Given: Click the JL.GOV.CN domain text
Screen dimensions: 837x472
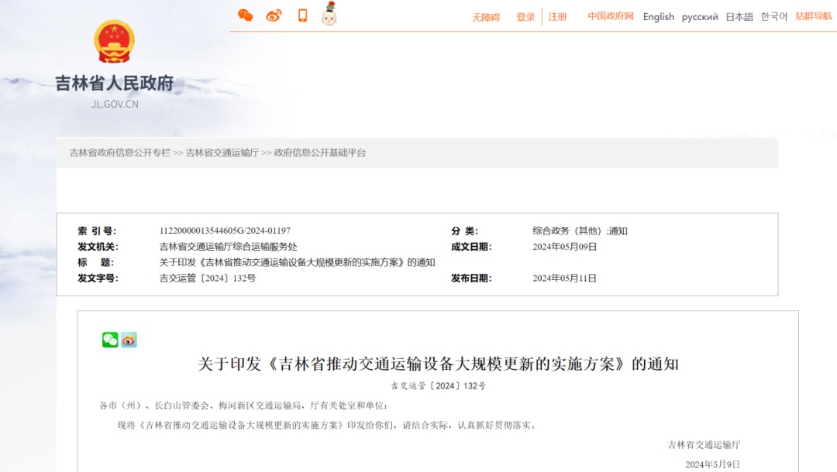Looking at the screenshot, I should click(x=115, y=104).
